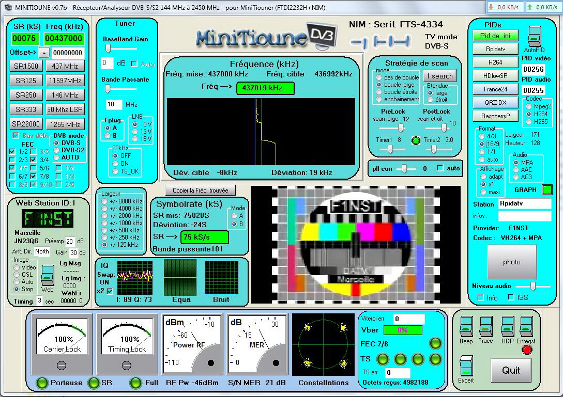Click the upload speed indicator in title bar
563x397 pixels.
[x=543, y=7]
